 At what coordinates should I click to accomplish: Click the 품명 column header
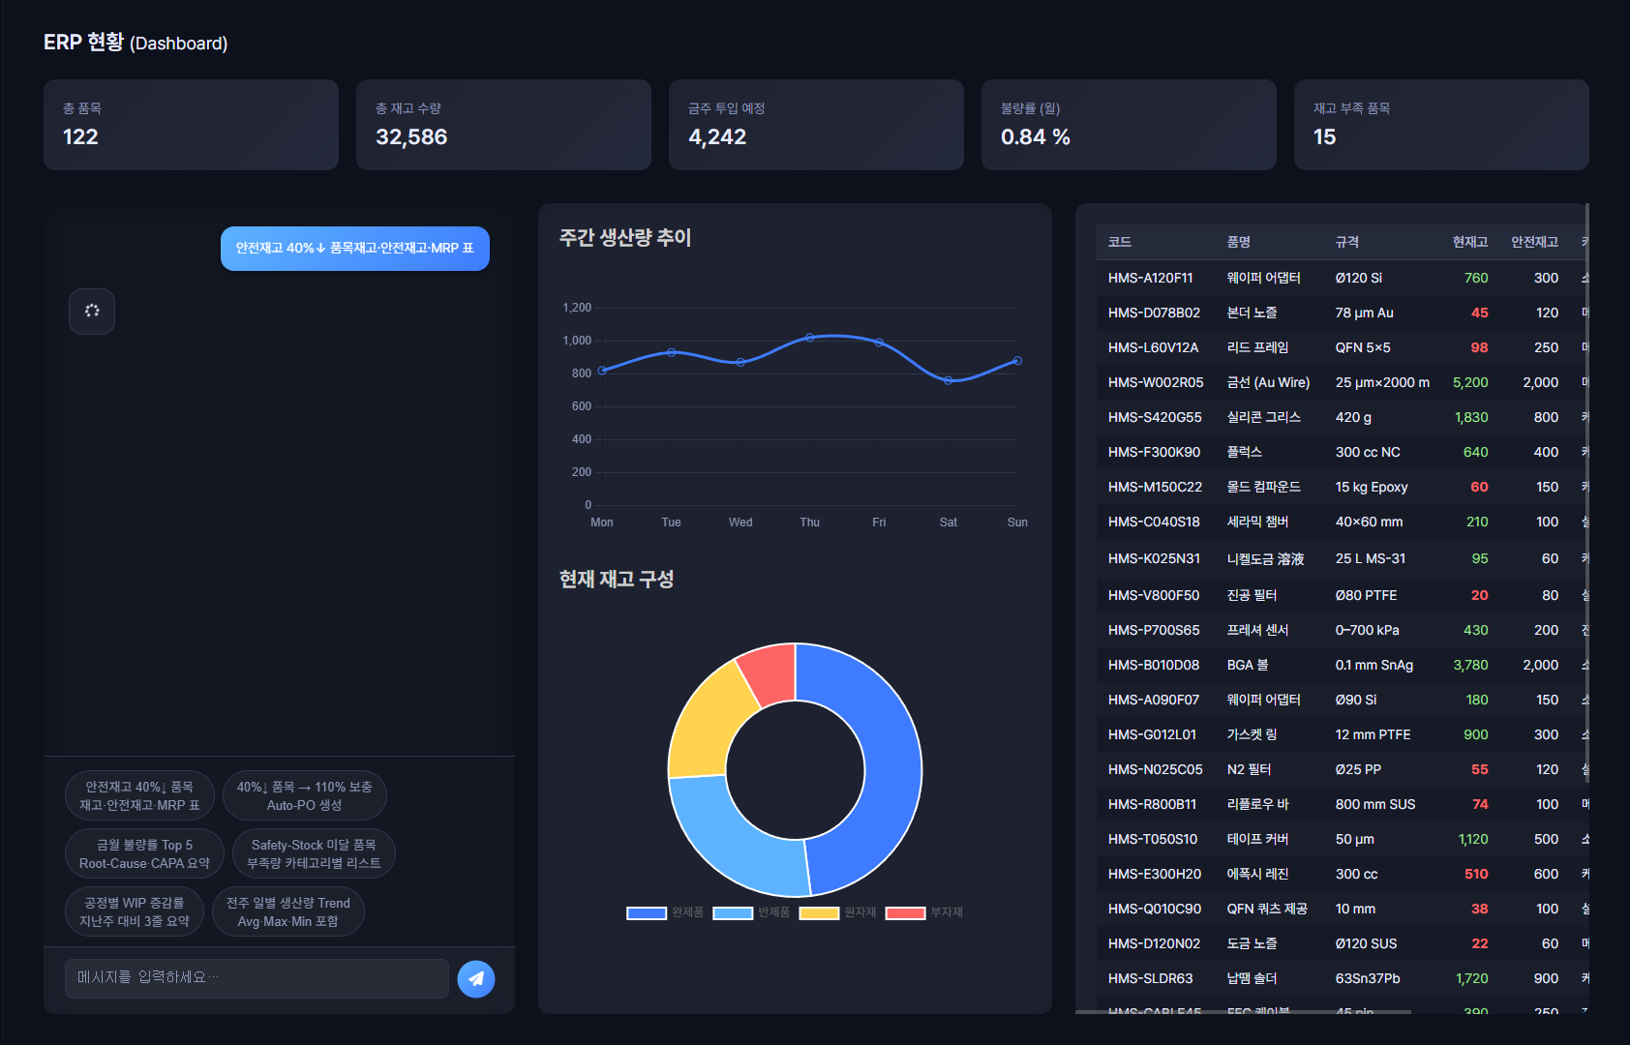point(1239,242)
